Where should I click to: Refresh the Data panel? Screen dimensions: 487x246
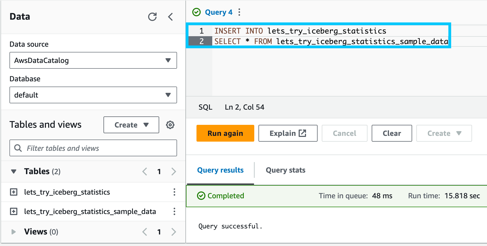click(152, 17)
